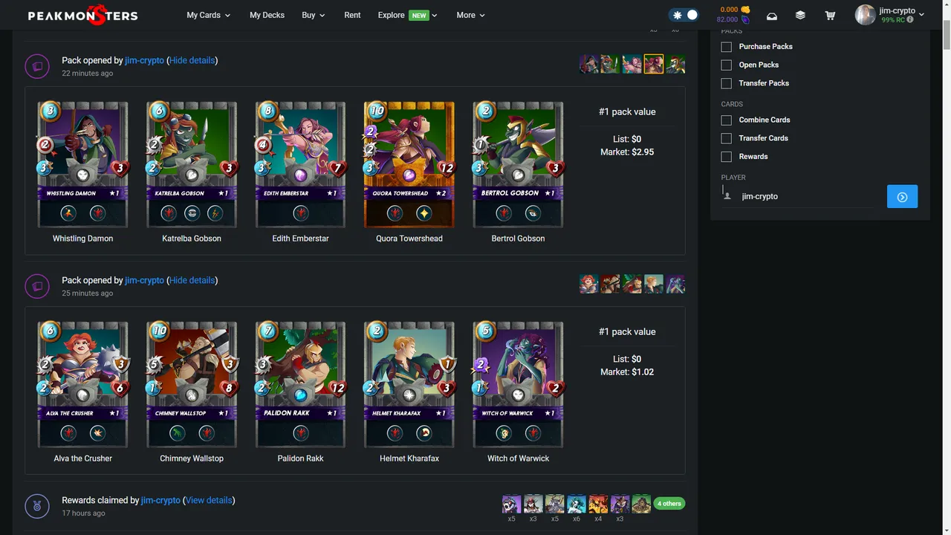This screenshot has width=951, height=535.
Task: Click Katrelba Gobson's middle ability icon
Action: [192, 213]
